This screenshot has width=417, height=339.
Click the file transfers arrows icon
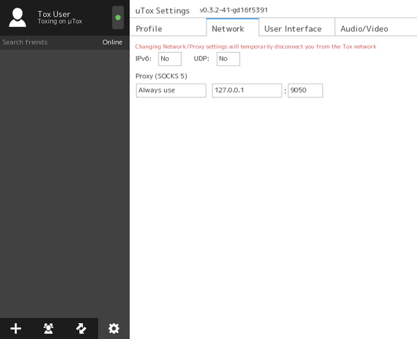[81, 329]
